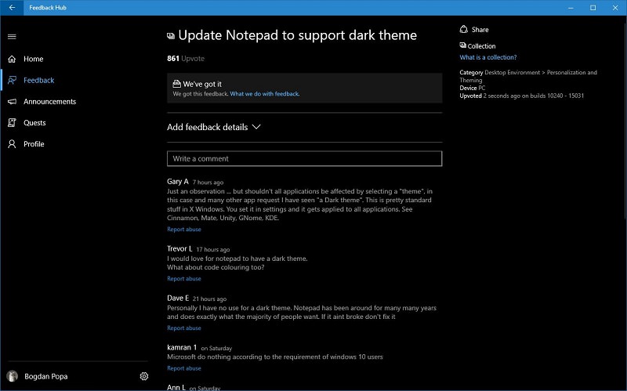This screenshot has width=627, height=391.
Task: Open Profile from the sidebar
Action: coord(33,144)
